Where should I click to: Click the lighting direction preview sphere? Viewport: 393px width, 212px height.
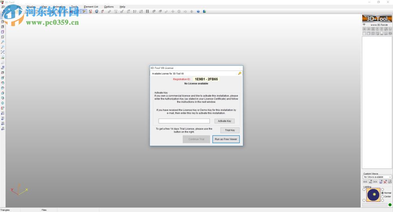pos(373,195)
